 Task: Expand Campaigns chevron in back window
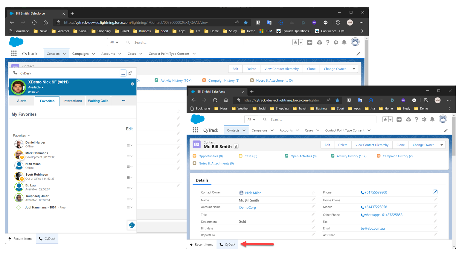tap(93, 54)
